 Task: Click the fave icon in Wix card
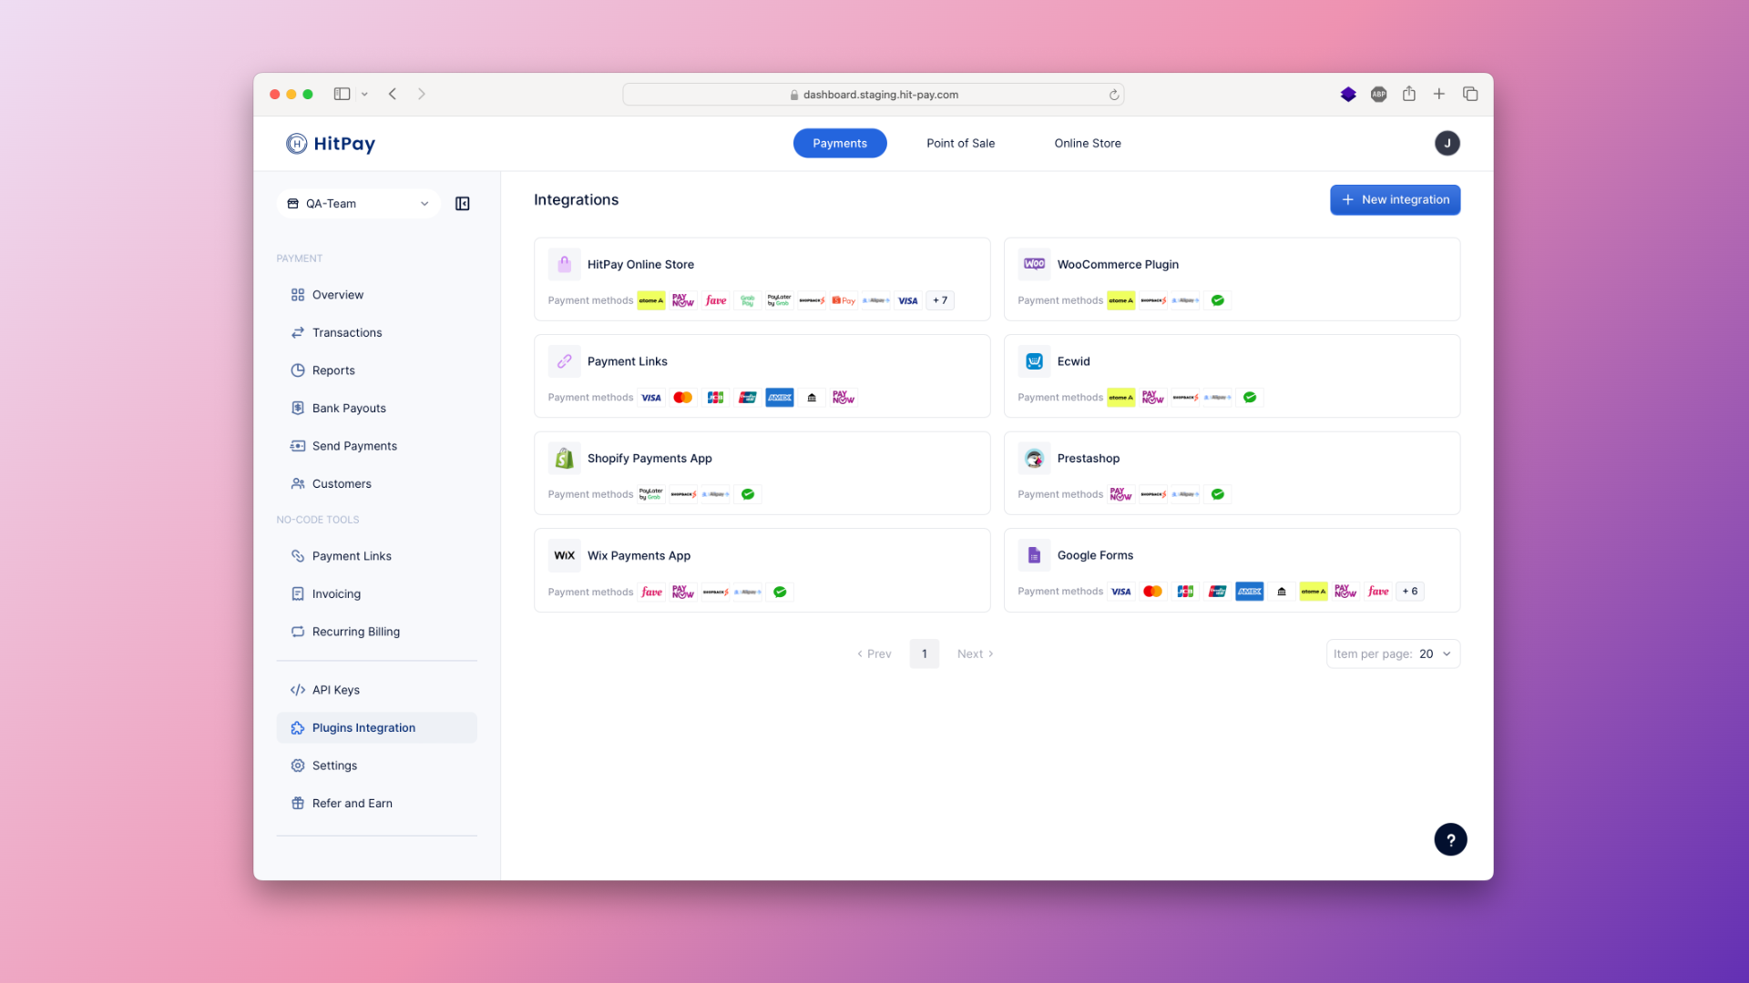click(x=651, y=593)
